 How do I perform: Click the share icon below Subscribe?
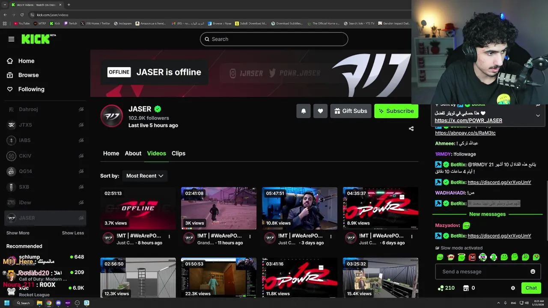click(411, 128)
